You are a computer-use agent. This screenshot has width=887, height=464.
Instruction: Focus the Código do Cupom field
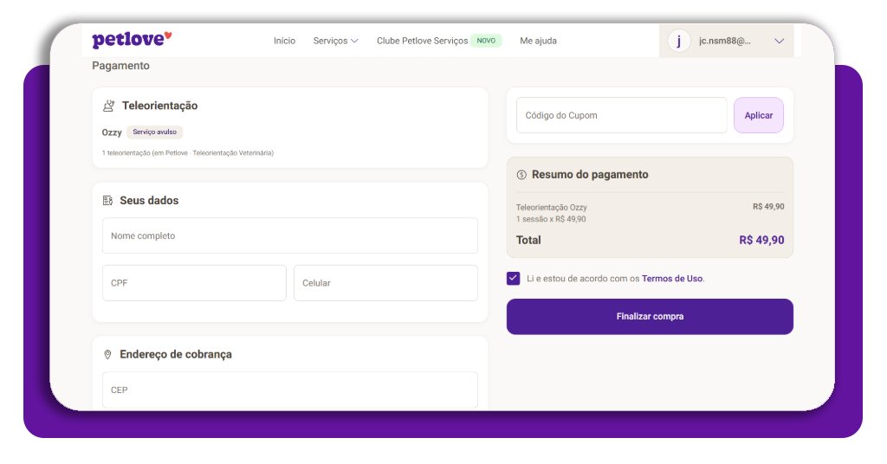point(622,115)
